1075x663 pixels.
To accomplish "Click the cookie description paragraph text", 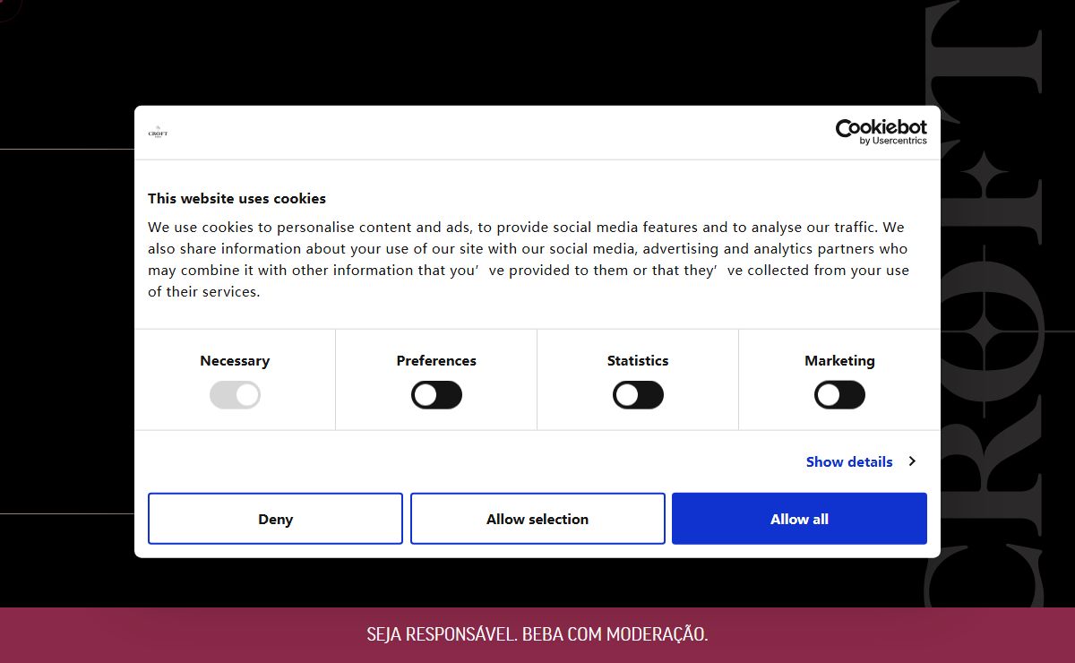I will [x=529, y=259].
